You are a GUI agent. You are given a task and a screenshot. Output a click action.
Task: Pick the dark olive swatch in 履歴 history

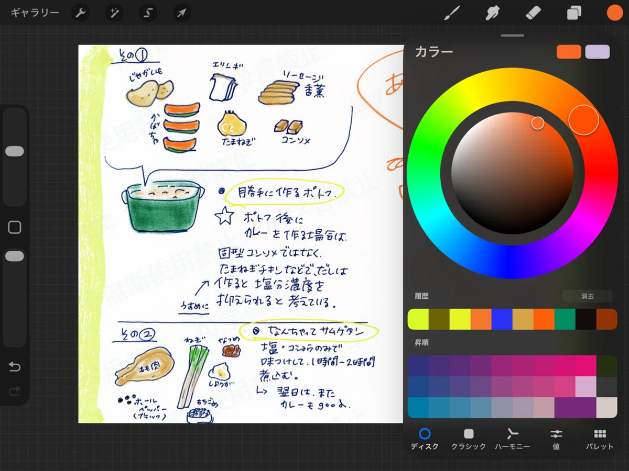439,319
